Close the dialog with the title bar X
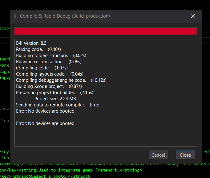210x178 pixels. coord(193,16)
